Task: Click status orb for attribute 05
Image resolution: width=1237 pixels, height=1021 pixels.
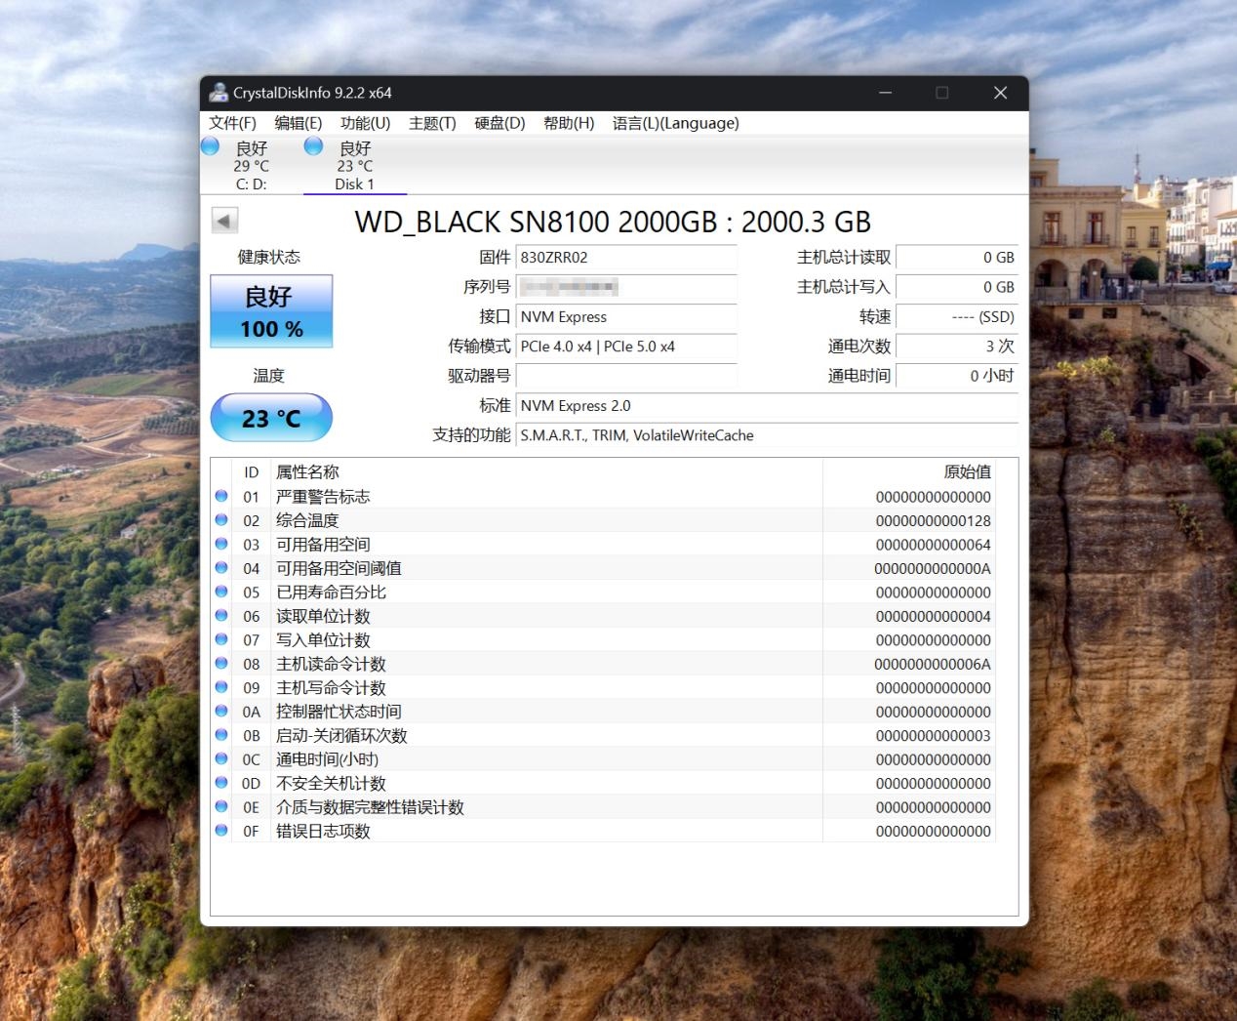Action: [x=221, y=592]
